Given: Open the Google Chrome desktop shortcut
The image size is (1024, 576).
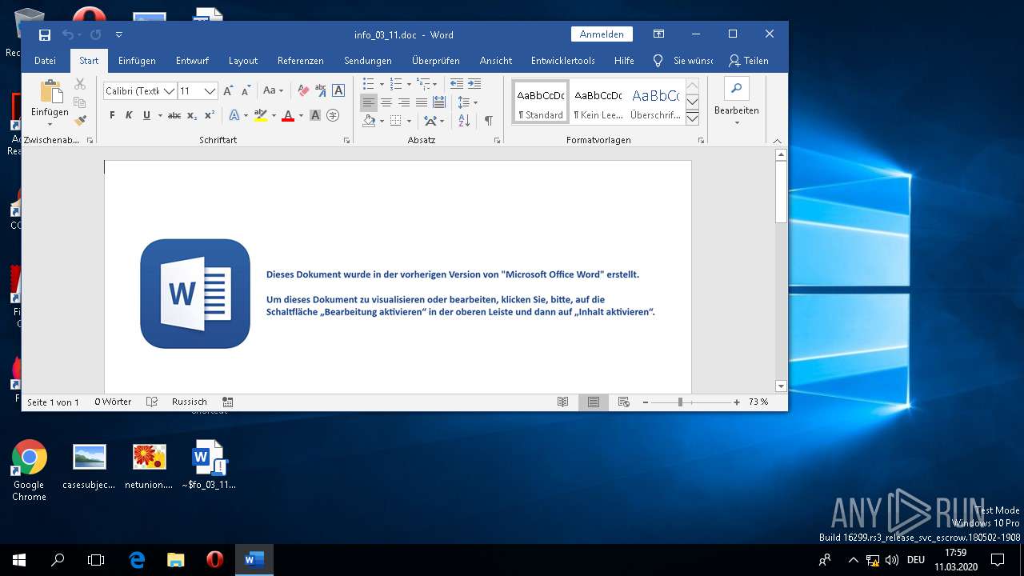Looking at the screenshot, I should (30, 471).
